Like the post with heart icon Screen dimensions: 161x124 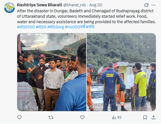coord(82,117)
